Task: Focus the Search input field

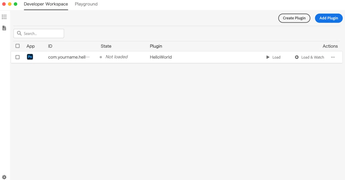Action: [x=39, y=33]
